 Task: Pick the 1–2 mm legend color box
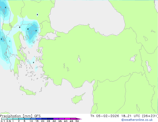pyautogui.click(x=16, y=119)
